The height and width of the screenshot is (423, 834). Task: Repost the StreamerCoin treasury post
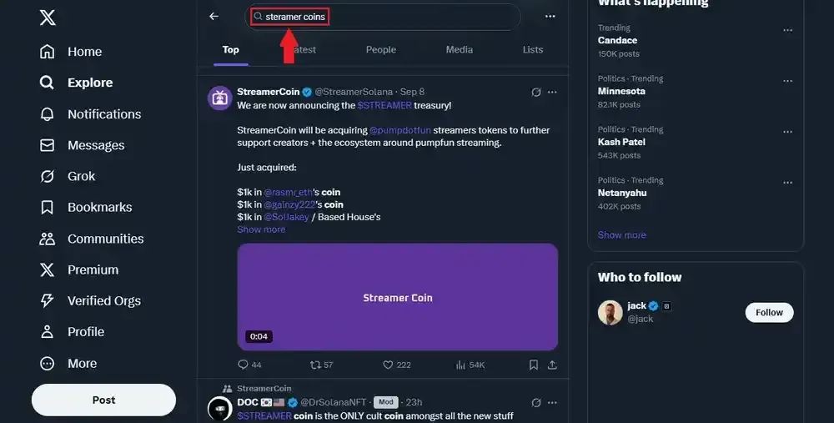(x=315, y=365)
